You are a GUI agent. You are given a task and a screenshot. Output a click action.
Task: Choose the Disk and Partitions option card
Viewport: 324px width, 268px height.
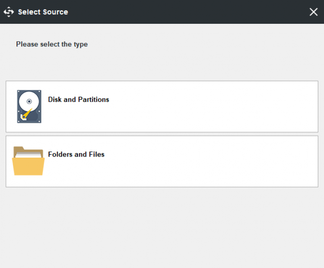click(162, 106)
